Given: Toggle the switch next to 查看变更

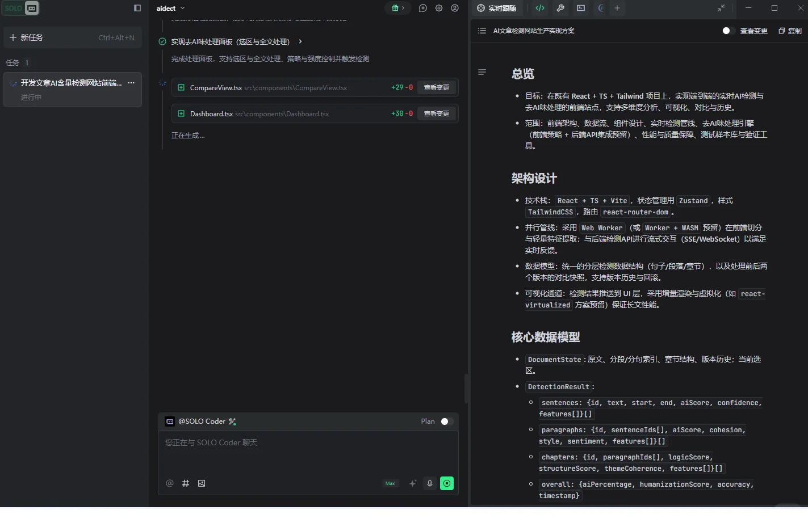Looking at the screenshot, I should (x=727, y=31).
